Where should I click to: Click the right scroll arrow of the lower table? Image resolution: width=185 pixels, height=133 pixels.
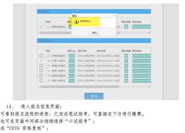click(149, 87)
